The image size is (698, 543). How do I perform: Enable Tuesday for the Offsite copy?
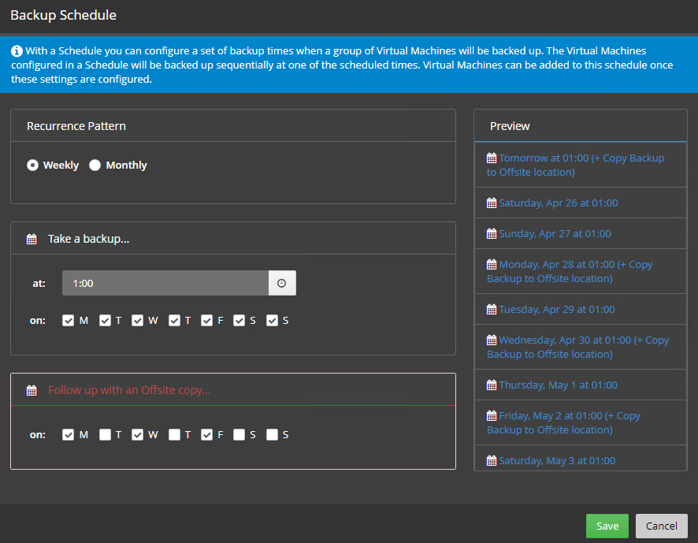coord(106,434)
